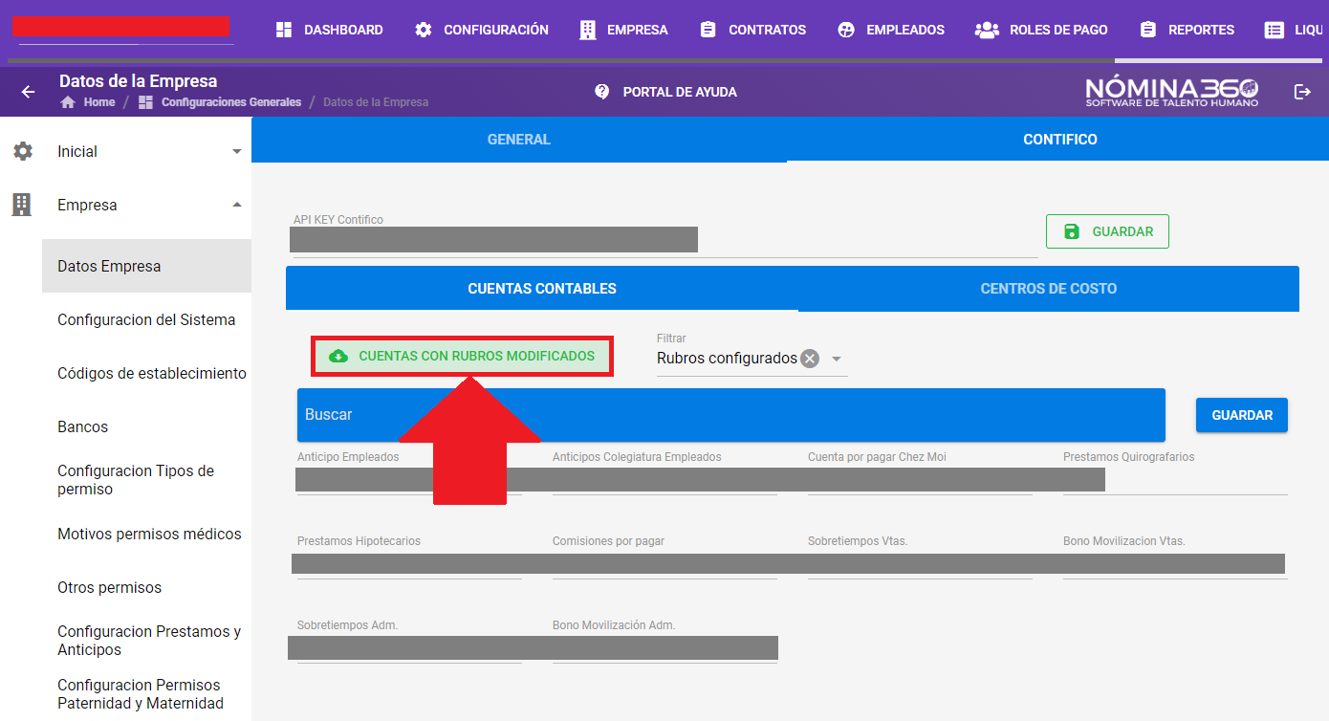Open Bancos in sidebar

146,426
